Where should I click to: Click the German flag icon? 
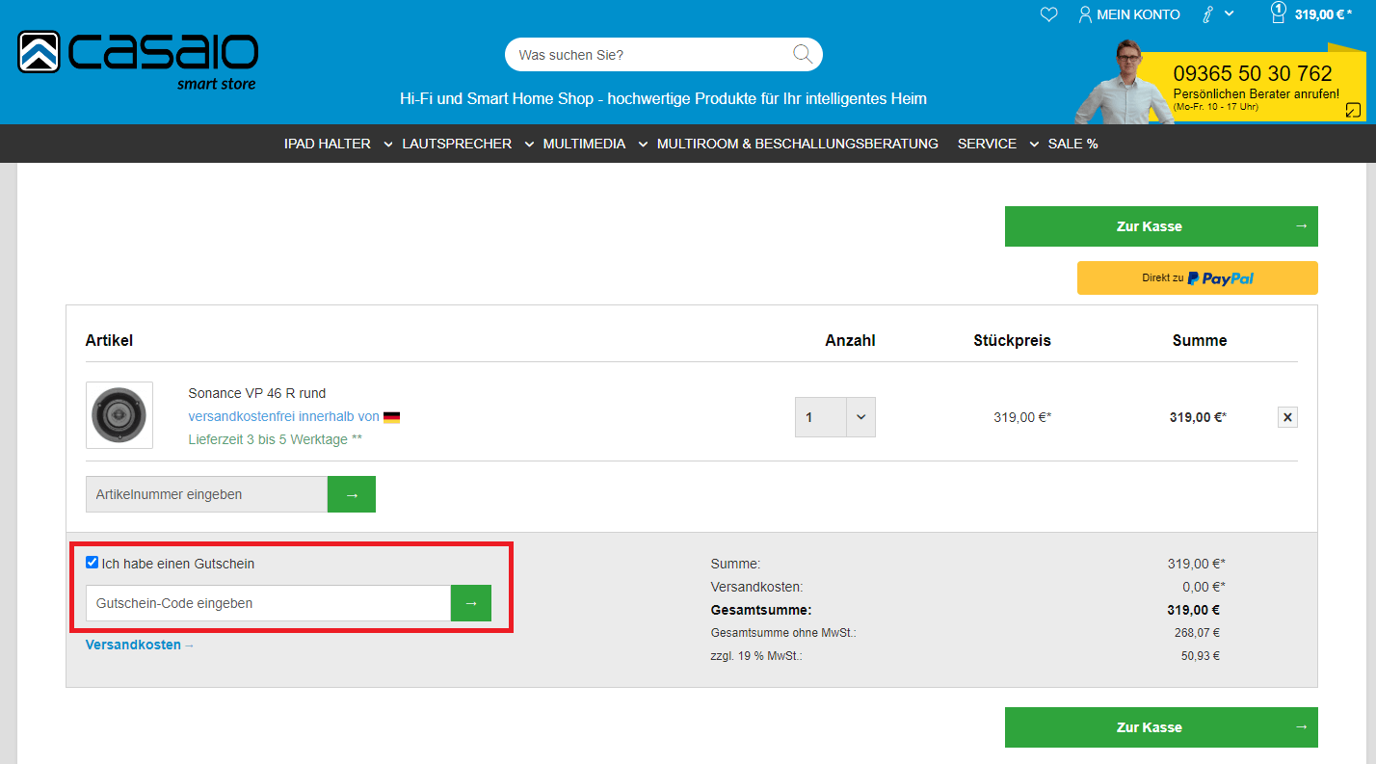(x=391, y=417)
